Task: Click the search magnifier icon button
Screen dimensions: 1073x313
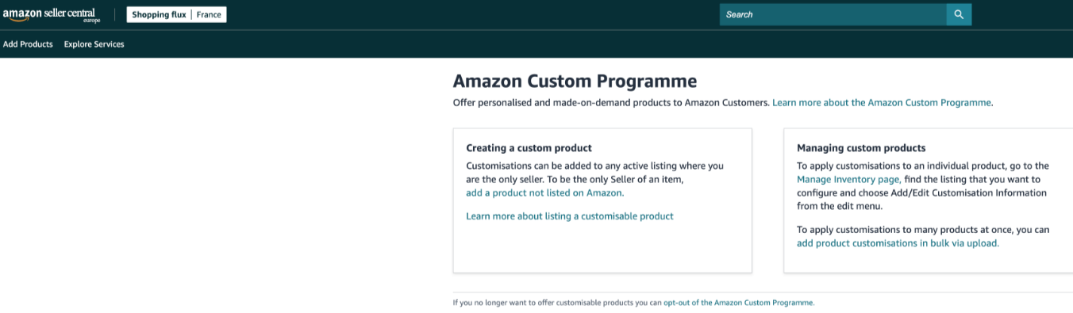Action: 959,14
